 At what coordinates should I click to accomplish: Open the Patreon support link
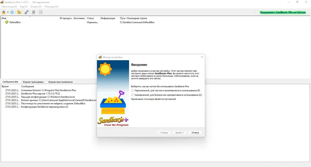coord(283,12)
